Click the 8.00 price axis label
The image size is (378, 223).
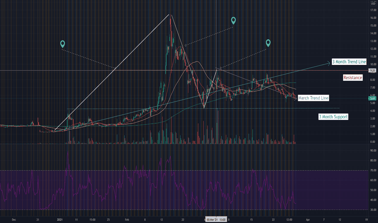pyautogui.click(x=373, y=80)
